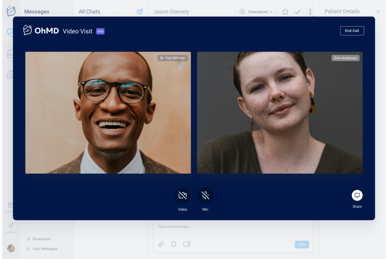Compose a new chat with the pencil icon
This screenshot has height=259, width=388.
pos(139,11)
